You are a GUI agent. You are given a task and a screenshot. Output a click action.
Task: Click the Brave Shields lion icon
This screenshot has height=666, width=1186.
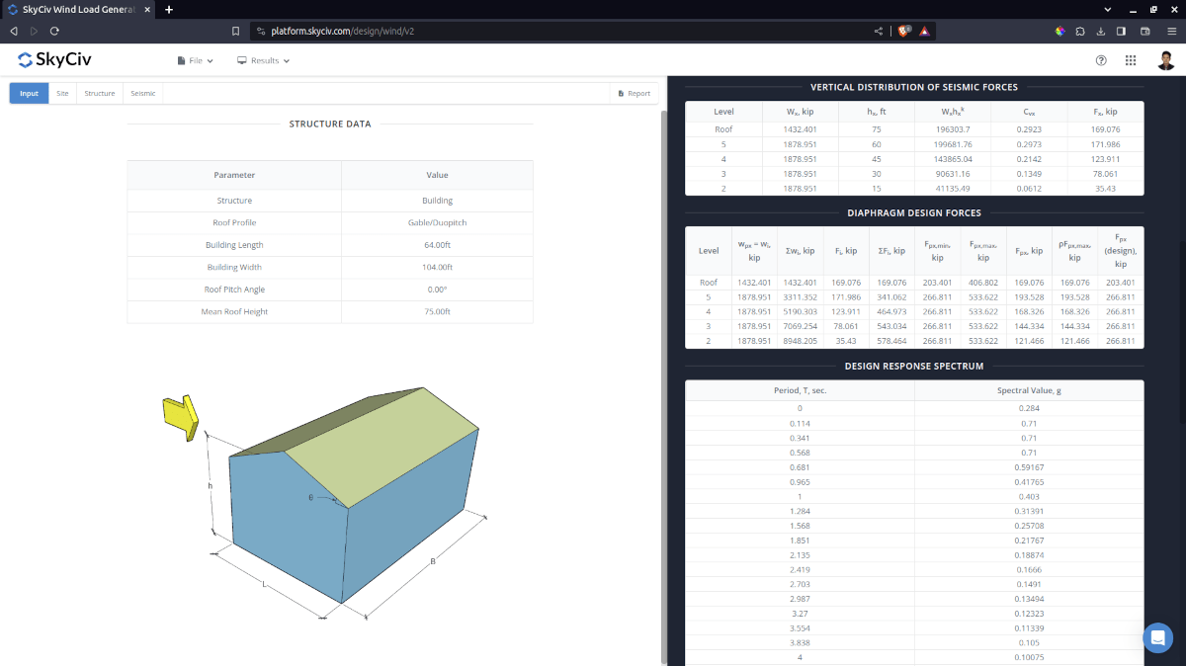click(x=904, y=31)
